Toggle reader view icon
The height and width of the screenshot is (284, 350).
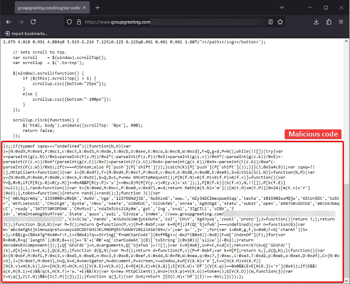271,22
